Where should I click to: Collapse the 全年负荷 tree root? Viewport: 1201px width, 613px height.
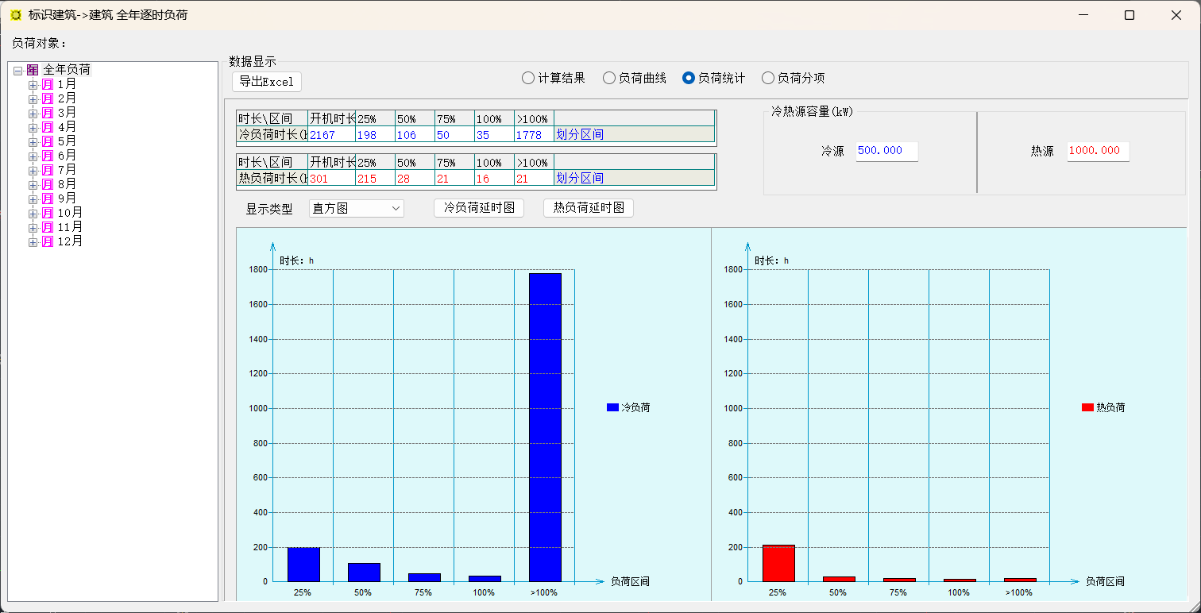(x=17, y=71)
